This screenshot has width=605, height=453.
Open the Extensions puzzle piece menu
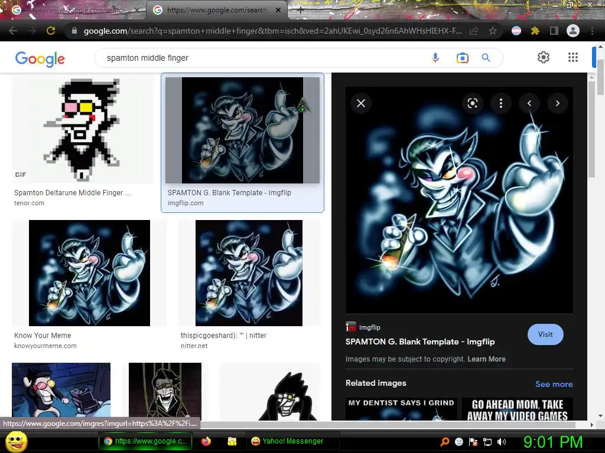tap(535, 31)
